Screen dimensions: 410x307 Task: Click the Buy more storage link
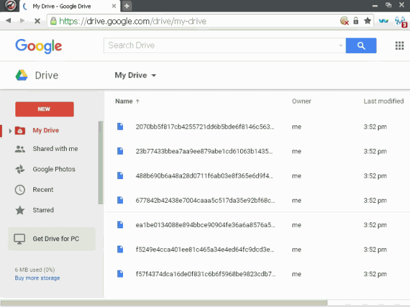[37, 278]
